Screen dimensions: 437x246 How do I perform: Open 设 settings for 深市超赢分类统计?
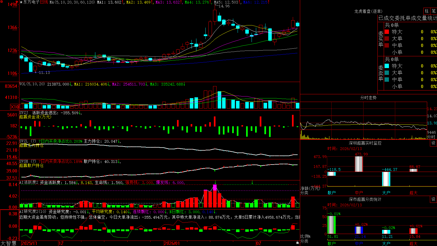[433, 199]
